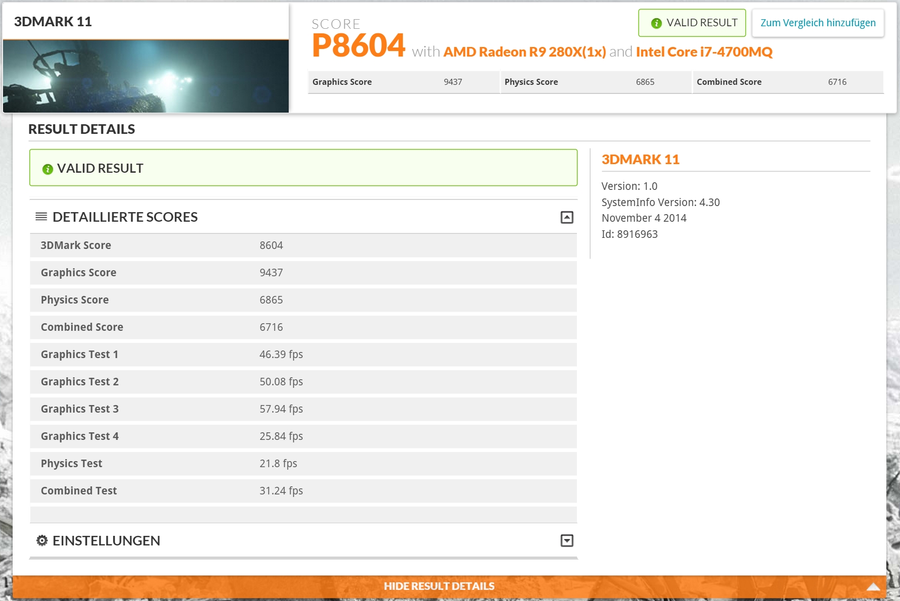The image size is (900, 601).
Task: Select the 6865 value in details table
Action: click(x=271, y=299)
